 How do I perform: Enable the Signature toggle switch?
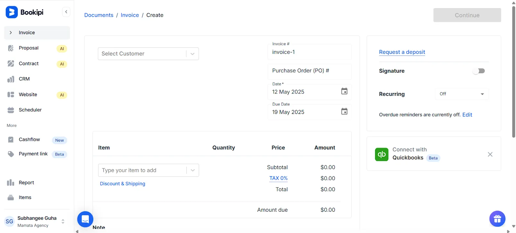(x=479, y=71)
